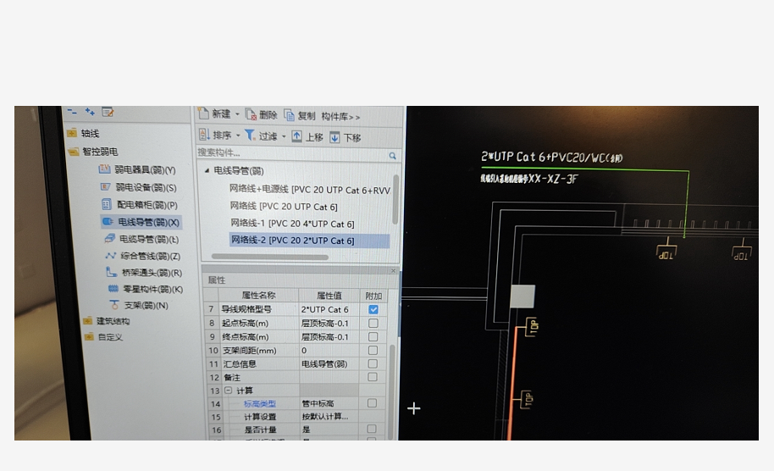Open the 自定义 folder in the tree

(103, 337)
